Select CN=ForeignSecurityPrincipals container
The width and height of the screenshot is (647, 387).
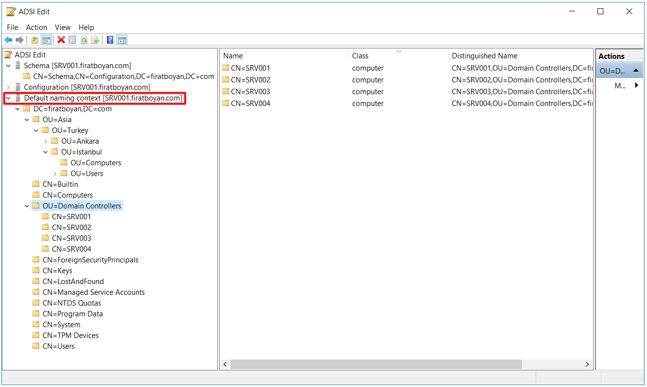(x=90, y=260)
